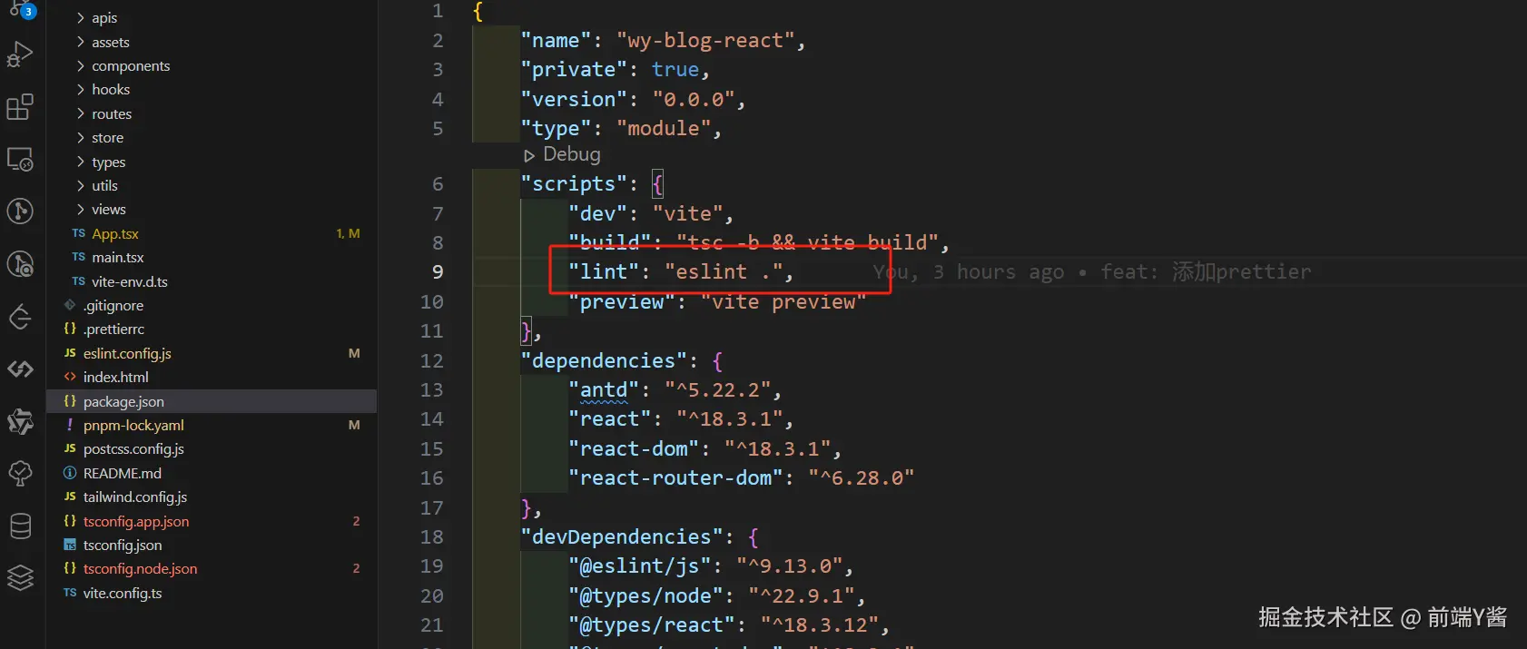Expand the types folder chevron
The image size is (1527, 649).
[81, 162]
